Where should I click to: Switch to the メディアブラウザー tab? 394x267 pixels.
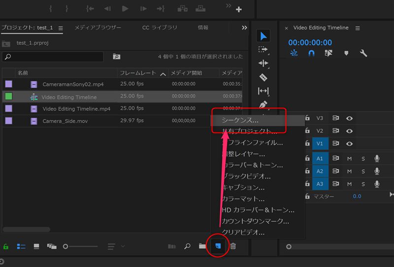[98, 28]
